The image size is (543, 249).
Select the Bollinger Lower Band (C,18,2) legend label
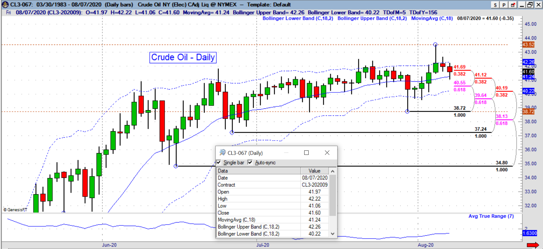(298, 18)
